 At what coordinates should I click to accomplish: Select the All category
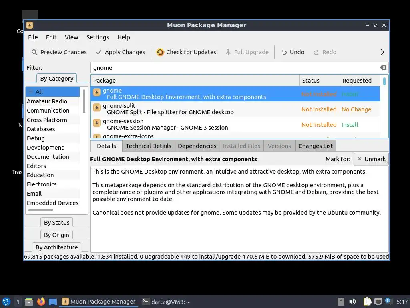tap(52, 92)
